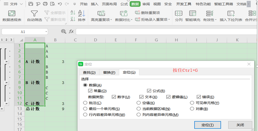Switch to the 页面布局 ribbon tab
Viewport: 258px width, 131px height.
tap(109, 4)
